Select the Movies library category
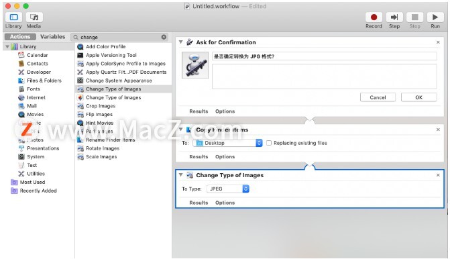This screenshot has height=259, width=450. [x=35, y=115]
